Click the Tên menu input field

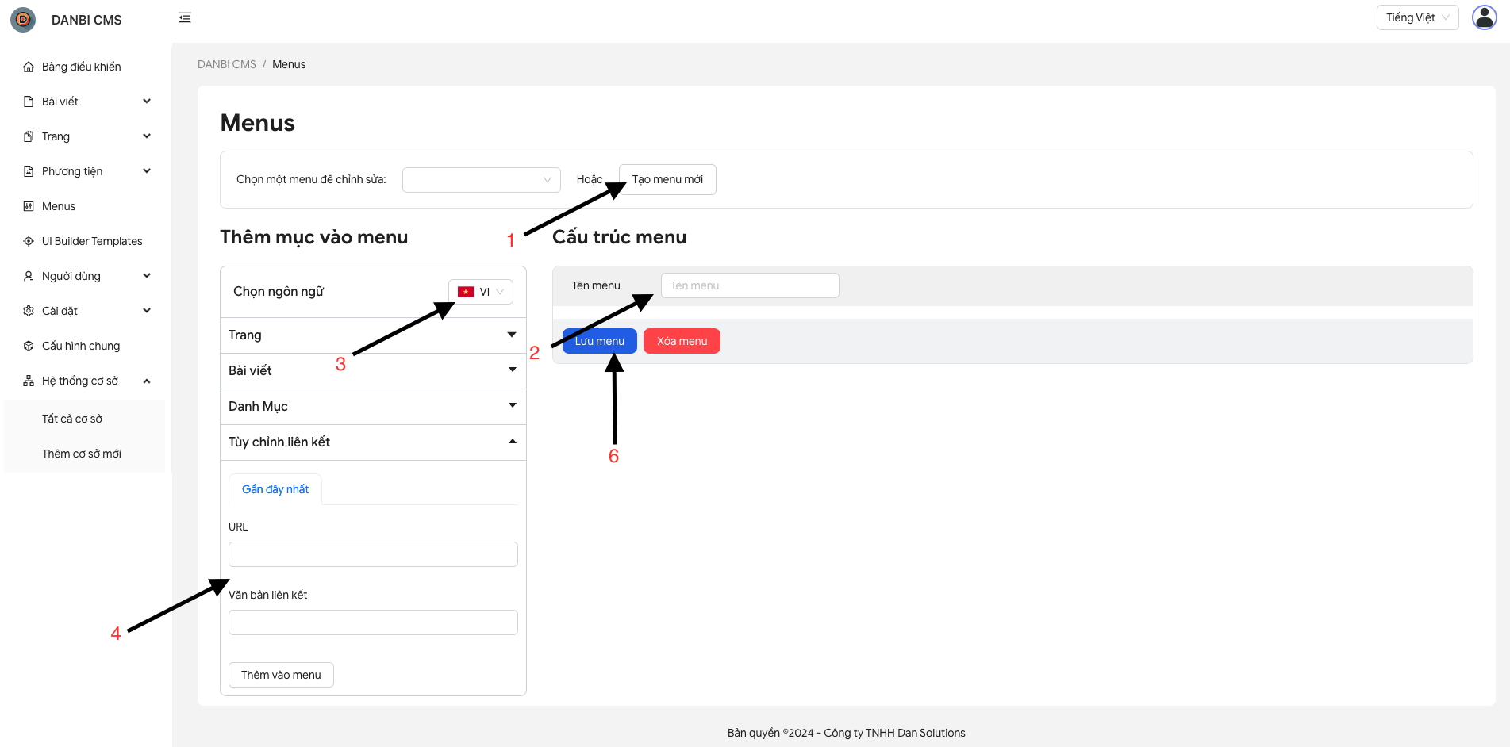click(749, 285)
